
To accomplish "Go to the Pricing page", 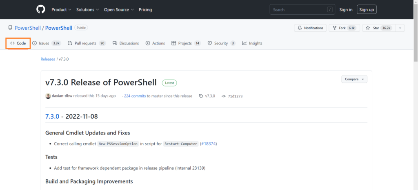I will [x=145, y=9].
